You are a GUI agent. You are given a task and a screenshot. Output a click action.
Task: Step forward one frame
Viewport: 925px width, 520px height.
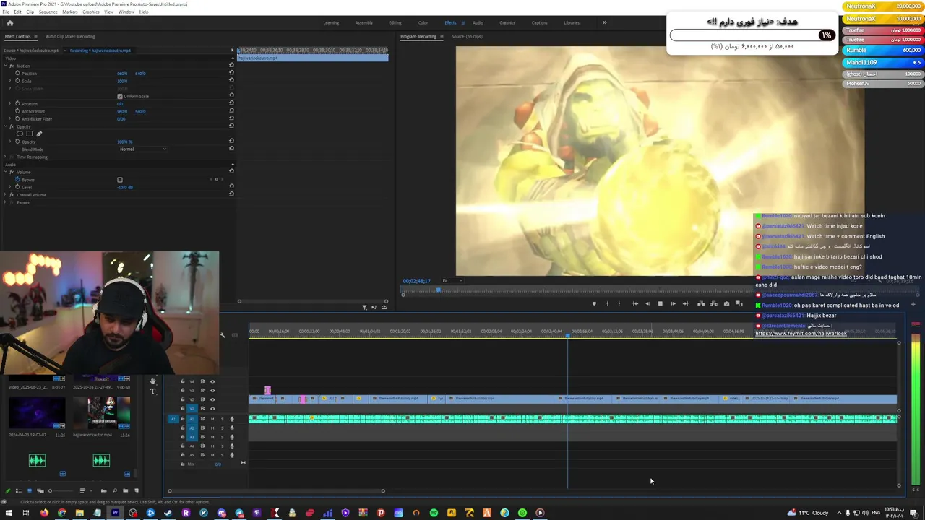point(673,303)
